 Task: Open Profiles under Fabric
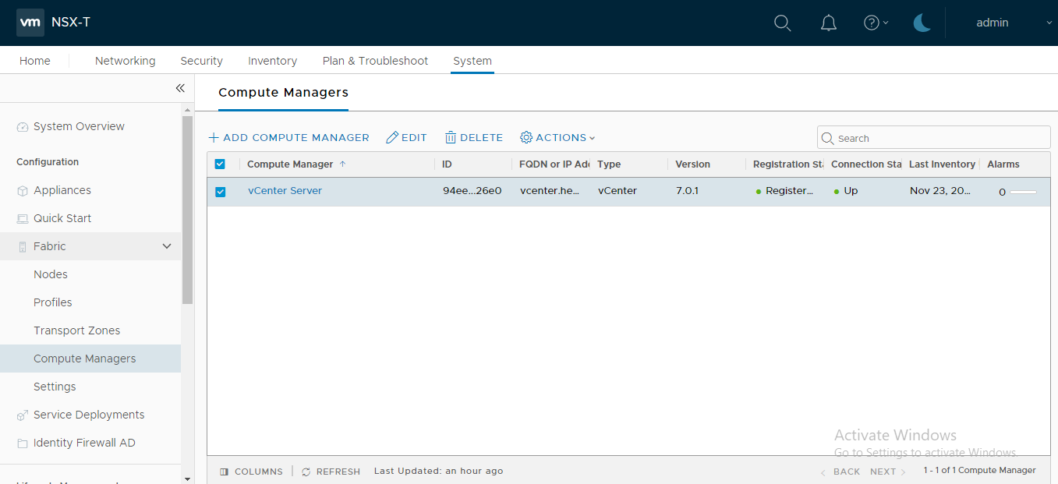click(53, 302)
